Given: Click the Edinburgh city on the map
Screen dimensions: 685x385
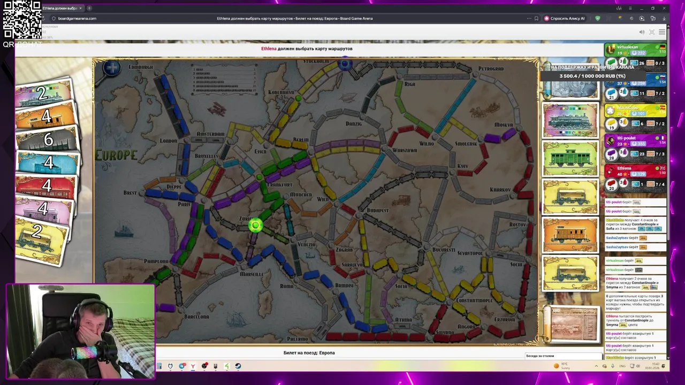Looking at the screenshot, I should click(141, 67).
